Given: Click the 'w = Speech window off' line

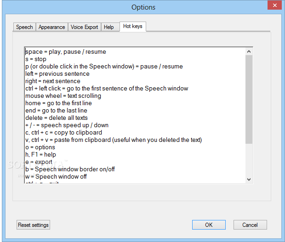Looking at the screenshot, I should click(x=56, y=177).
